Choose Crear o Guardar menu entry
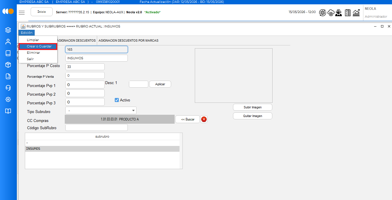 [38, 46]
